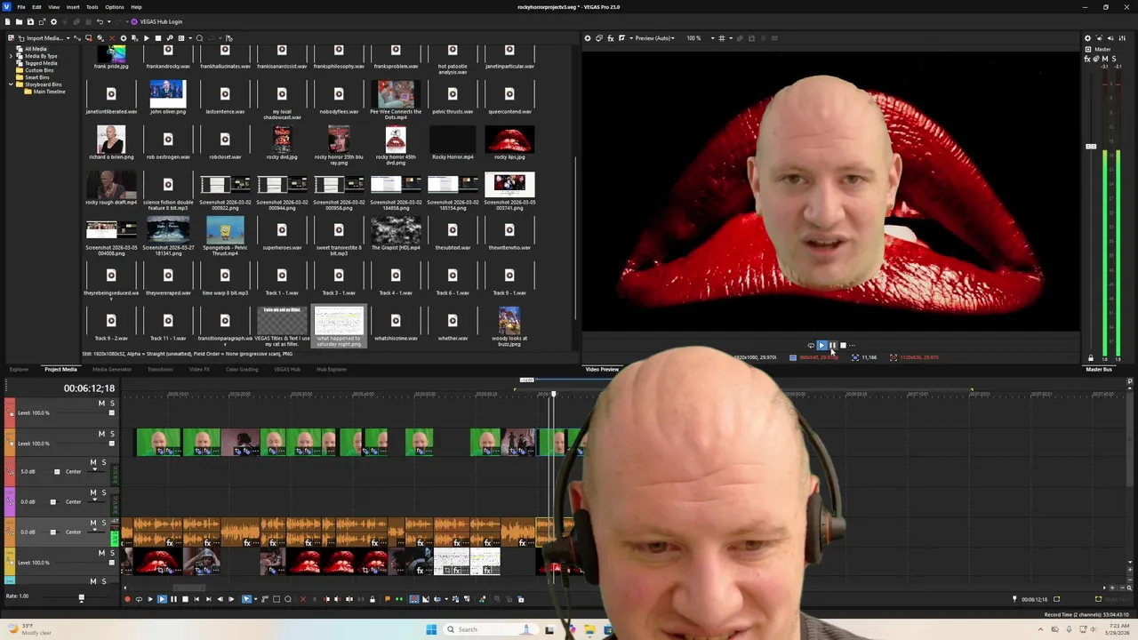This screenshot has width=1138, height=640.
Task: Select the Normal Edit tool
Action: [246, 599]
